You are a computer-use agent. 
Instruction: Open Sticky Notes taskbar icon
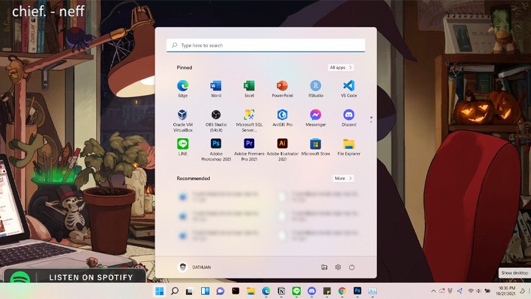327,291
